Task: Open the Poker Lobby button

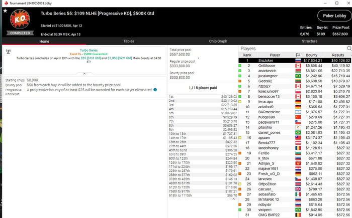Action: (x=334, y=16)
